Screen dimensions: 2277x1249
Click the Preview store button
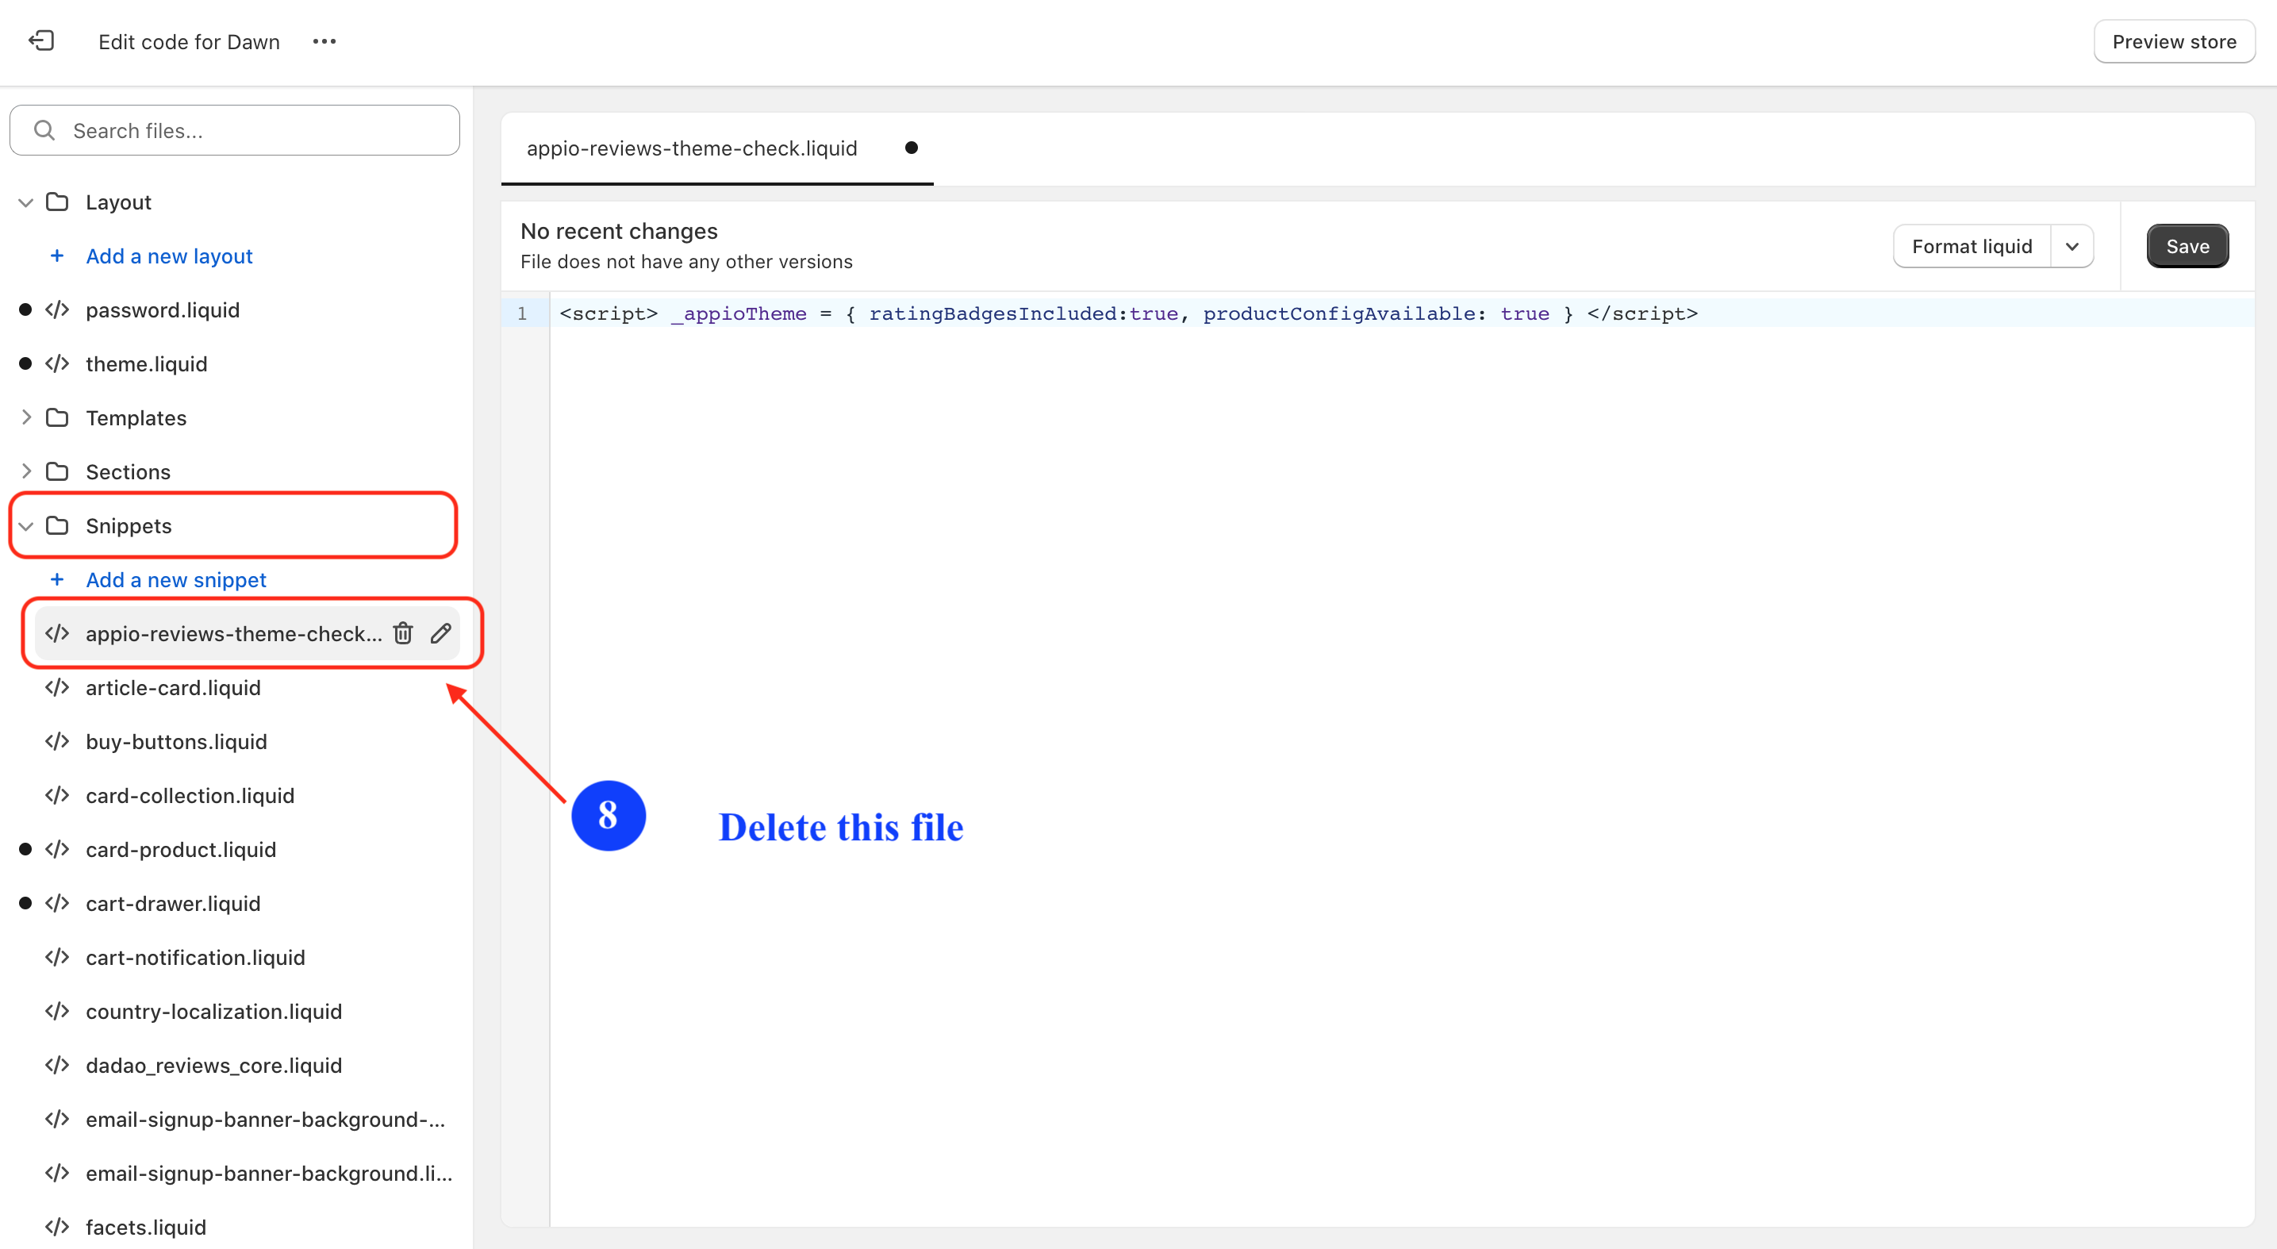coord(2174,41)
